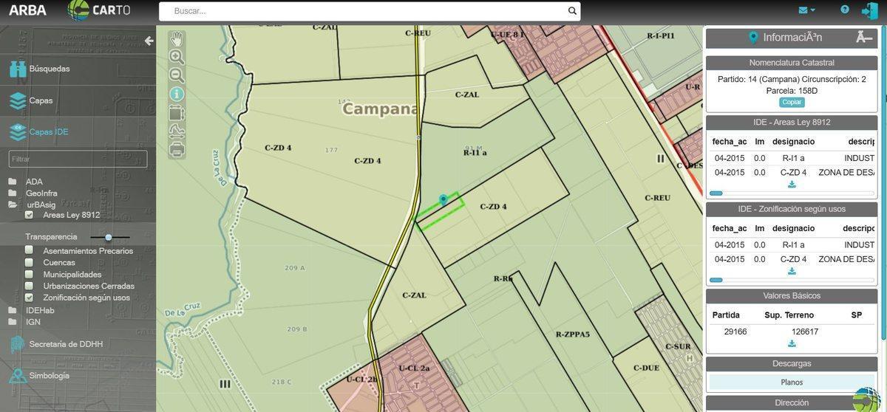
Task: Click the Campana label on map
Action: 380,109
